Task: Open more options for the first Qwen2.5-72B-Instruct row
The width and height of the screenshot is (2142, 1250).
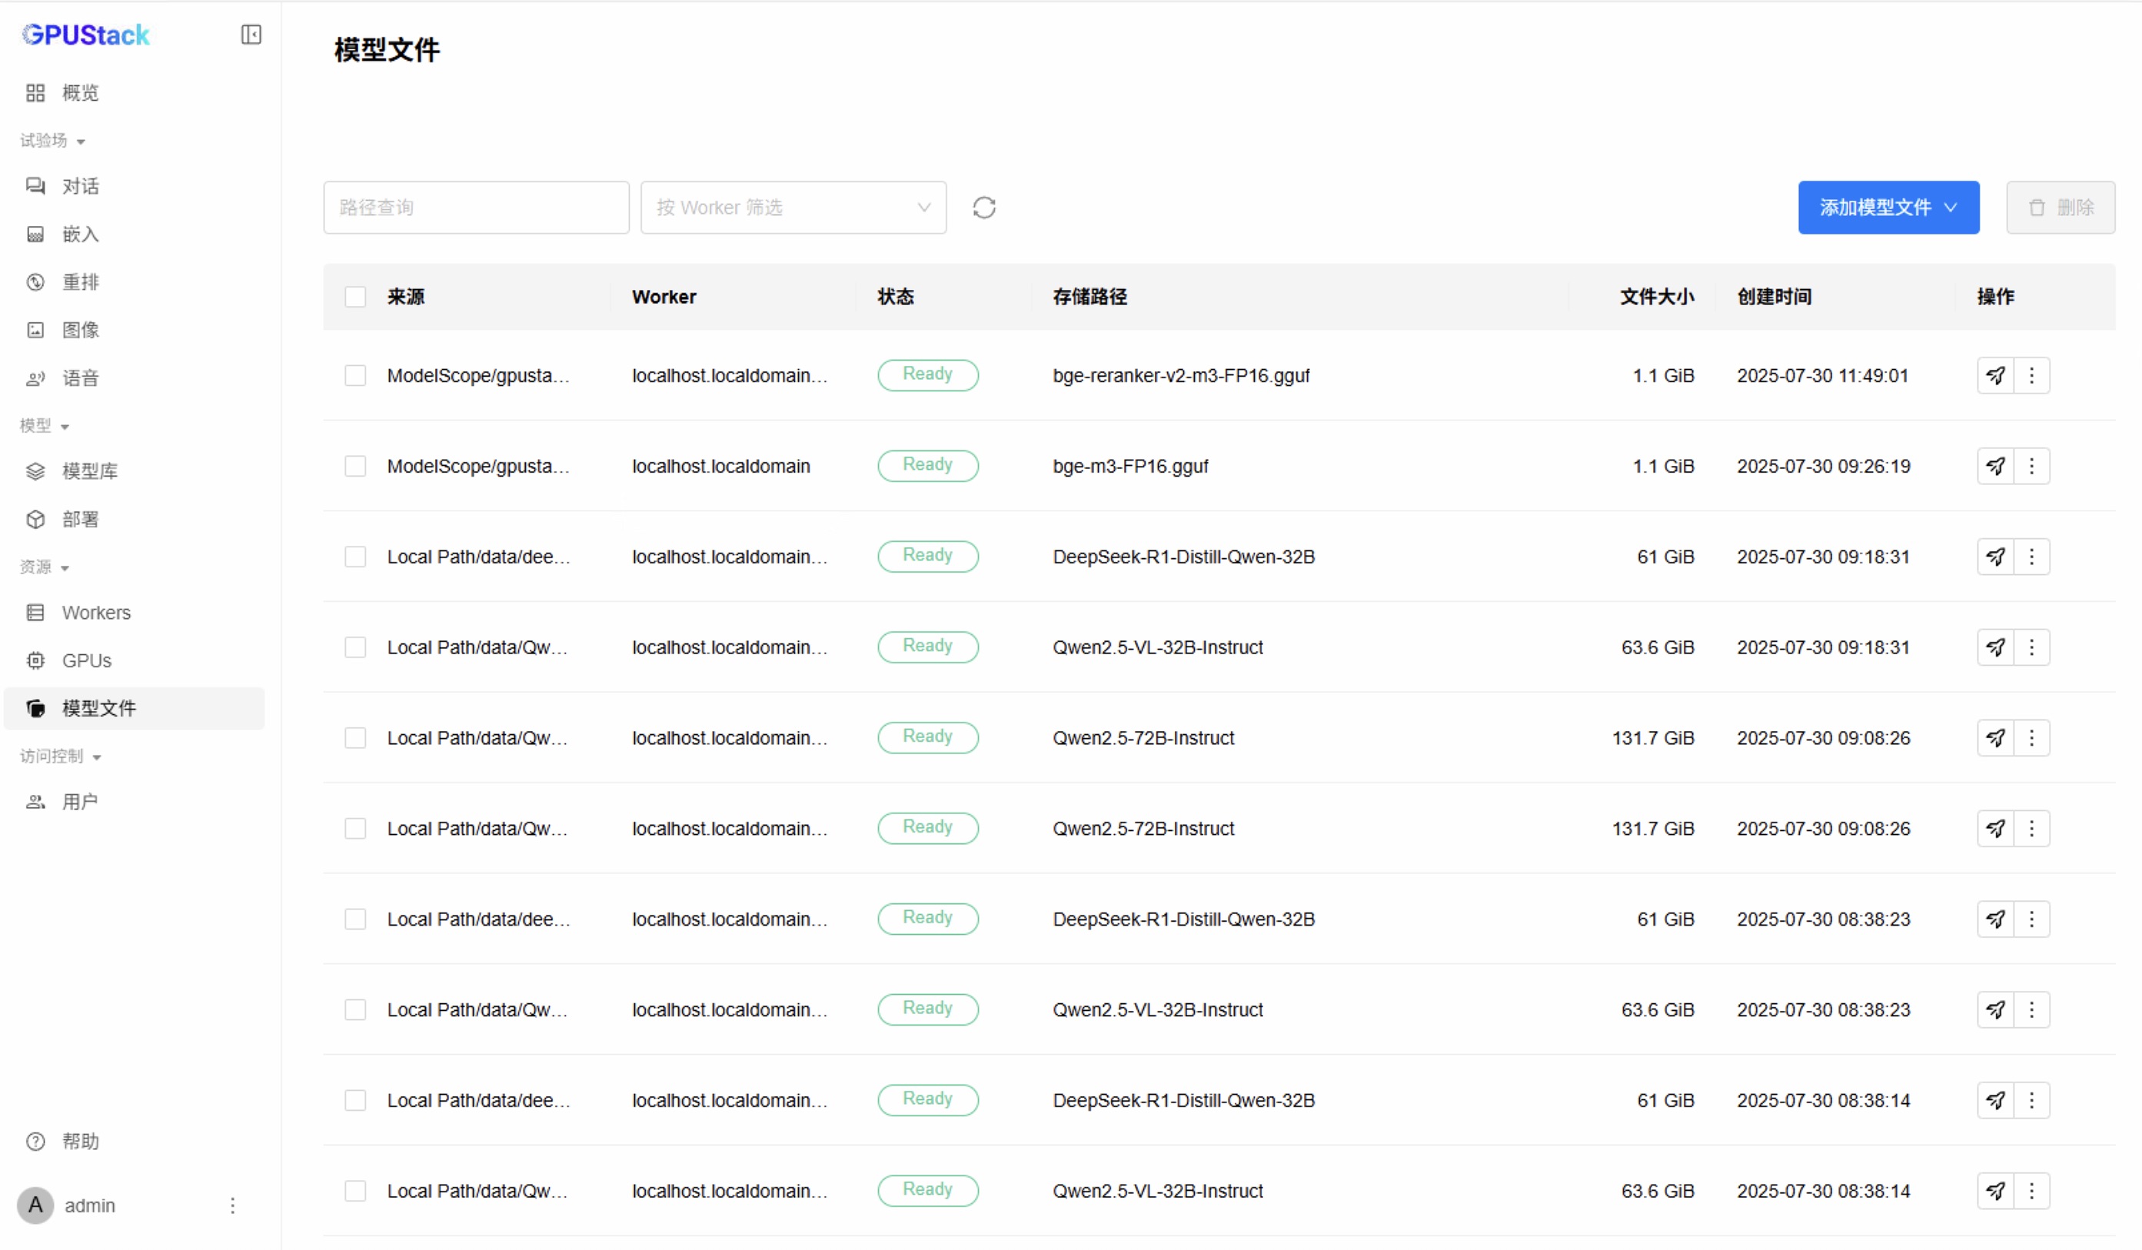Action: point(2031,739)
